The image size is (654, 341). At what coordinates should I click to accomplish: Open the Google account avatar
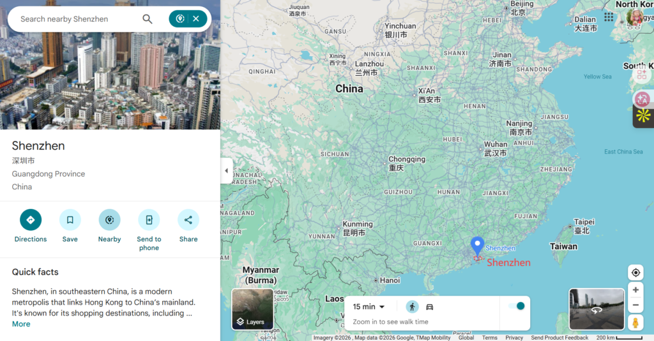[x=634, y=17]
